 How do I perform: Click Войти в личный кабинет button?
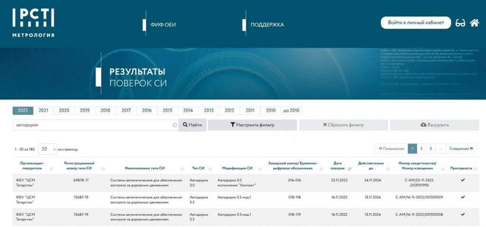(x=416, y=23)
